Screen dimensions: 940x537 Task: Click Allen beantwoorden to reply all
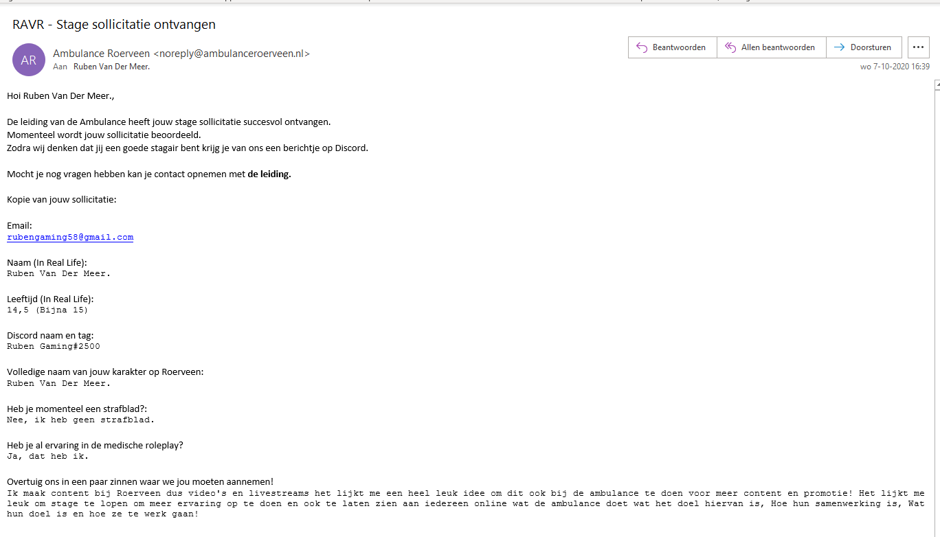click(x=770, y=47)
